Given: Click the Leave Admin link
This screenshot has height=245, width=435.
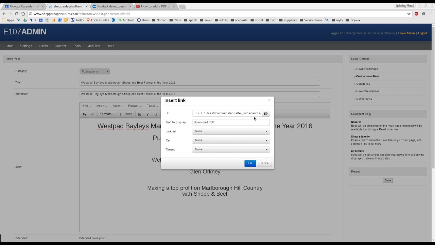Looking at the screenshot, I should (406, 33).
